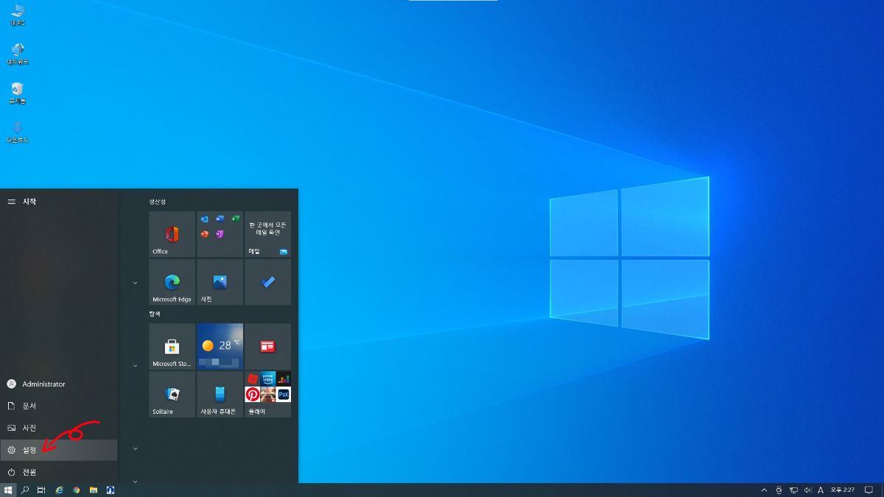The height and width of the screenshot is (497, 884).
Task: Open the network status tray icon
Action: (x=793, y=490)
